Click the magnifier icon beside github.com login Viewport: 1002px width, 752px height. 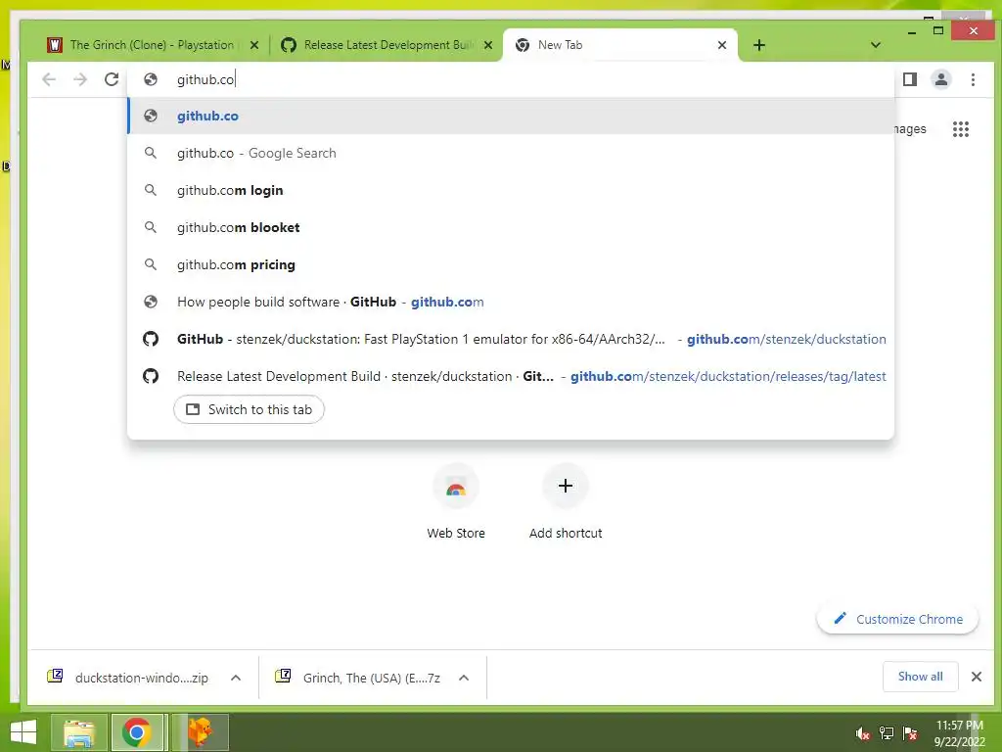(151, 190)
